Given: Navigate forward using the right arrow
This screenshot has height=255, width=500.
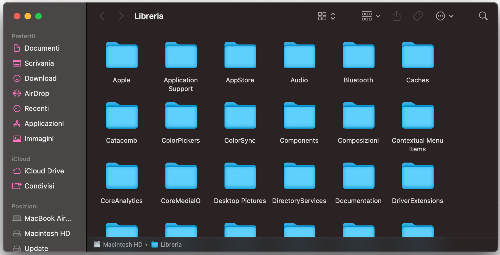Looking at the screenshot, I should coord(121,16).
